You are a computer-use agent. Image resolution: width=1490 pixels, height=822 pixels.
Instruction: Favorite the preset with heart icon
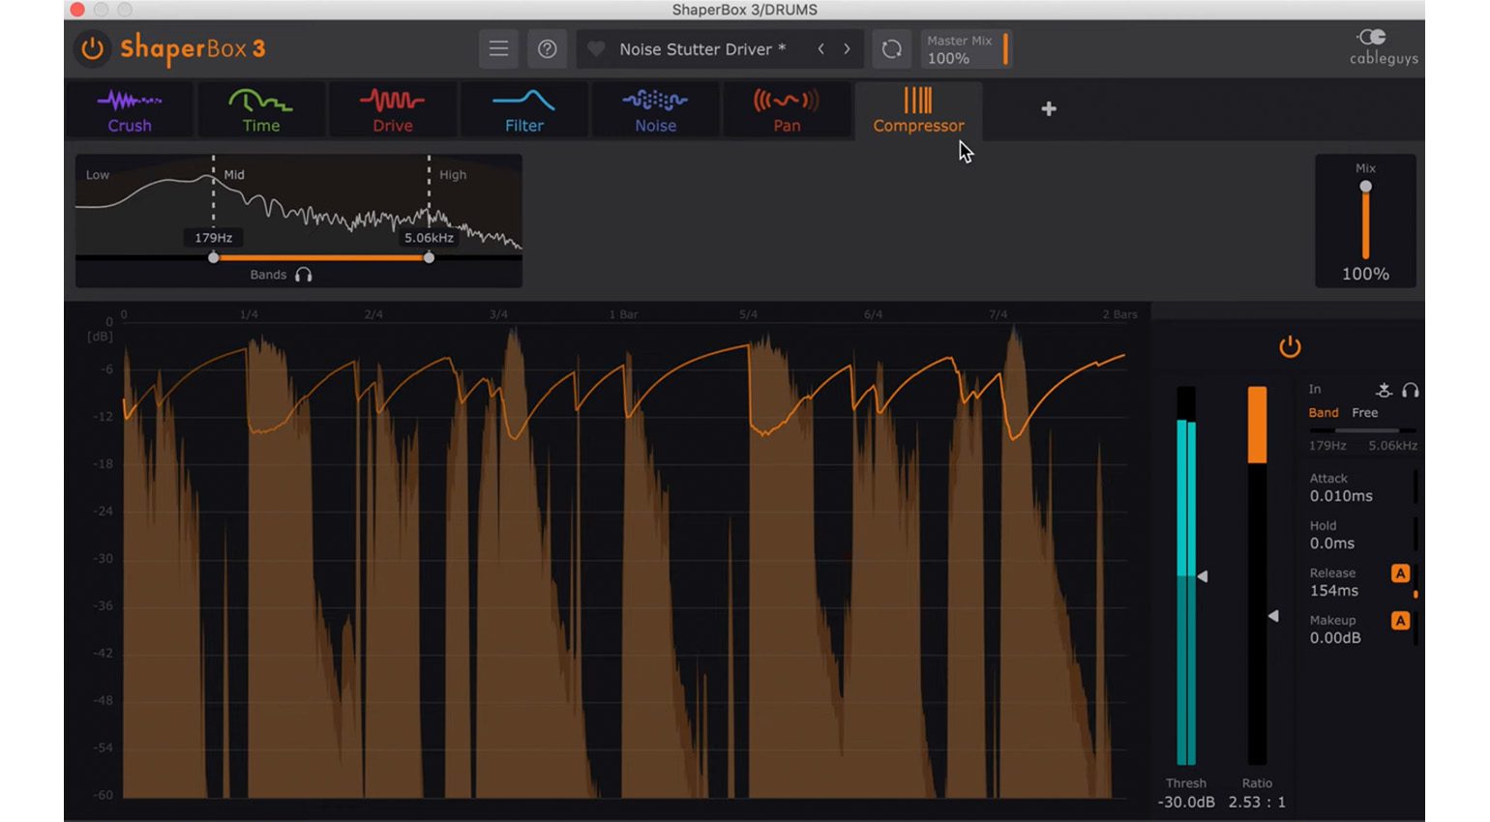(x=596, y=49)
